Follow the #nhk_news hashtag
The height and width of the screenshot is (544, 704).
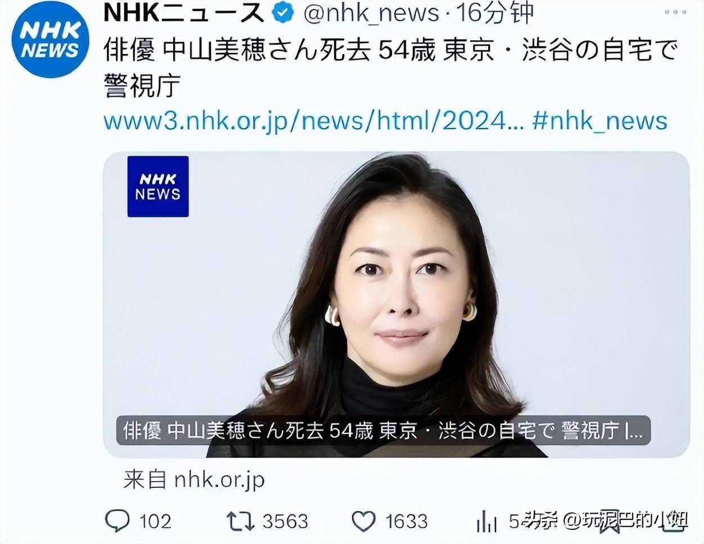[x=600, y=120]
